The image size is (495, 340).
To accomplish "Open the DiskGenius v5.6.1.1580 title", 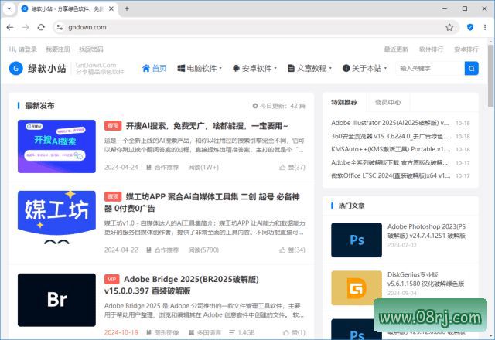I will (x=426, y=279).
